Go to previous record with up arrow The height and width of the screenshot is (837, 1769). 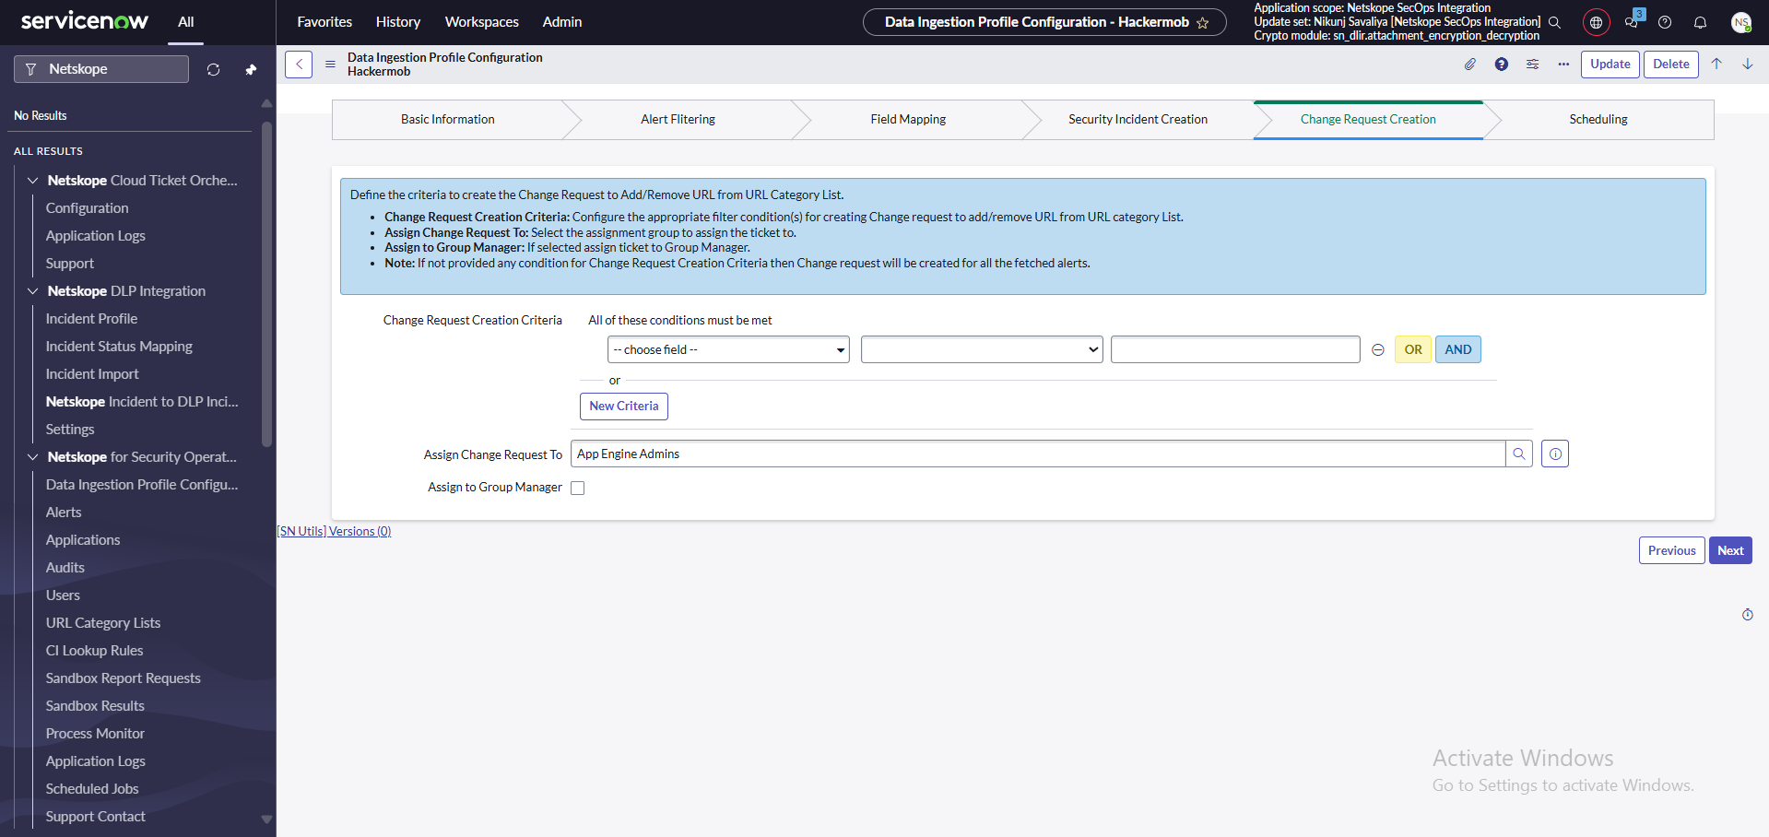[1716, 64]
